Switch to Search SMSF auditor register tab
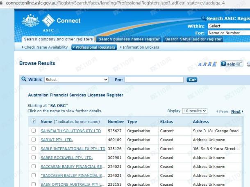 193,39
